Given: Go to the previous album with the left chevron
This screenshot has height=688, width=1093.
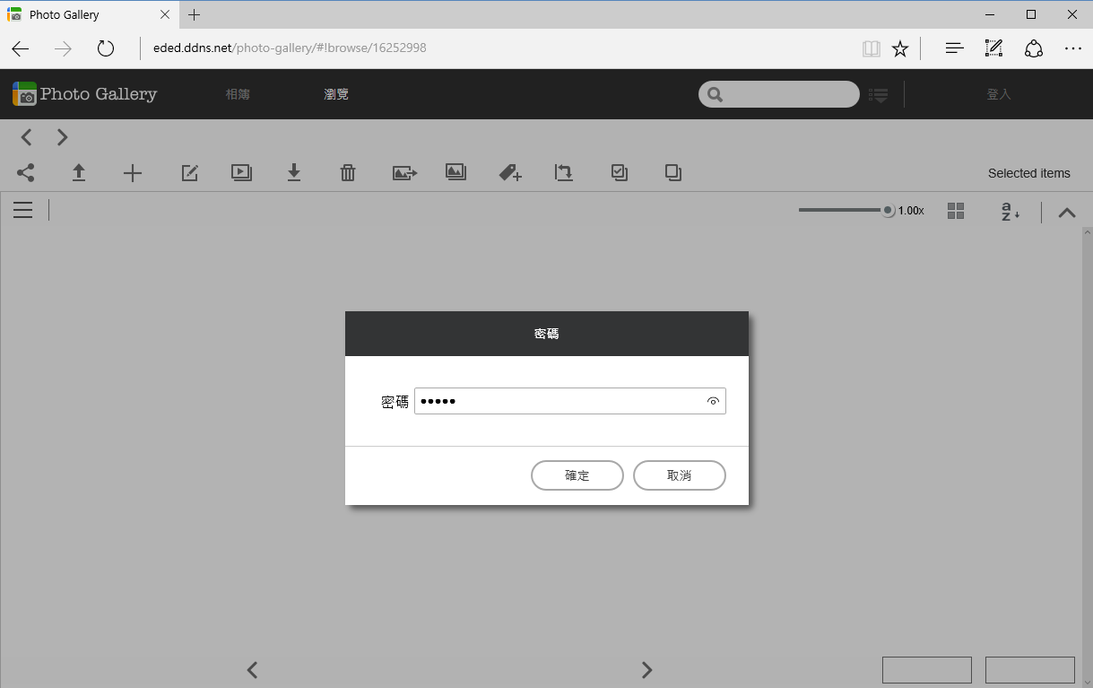Looking at the screenshot, I should point(27,137).
